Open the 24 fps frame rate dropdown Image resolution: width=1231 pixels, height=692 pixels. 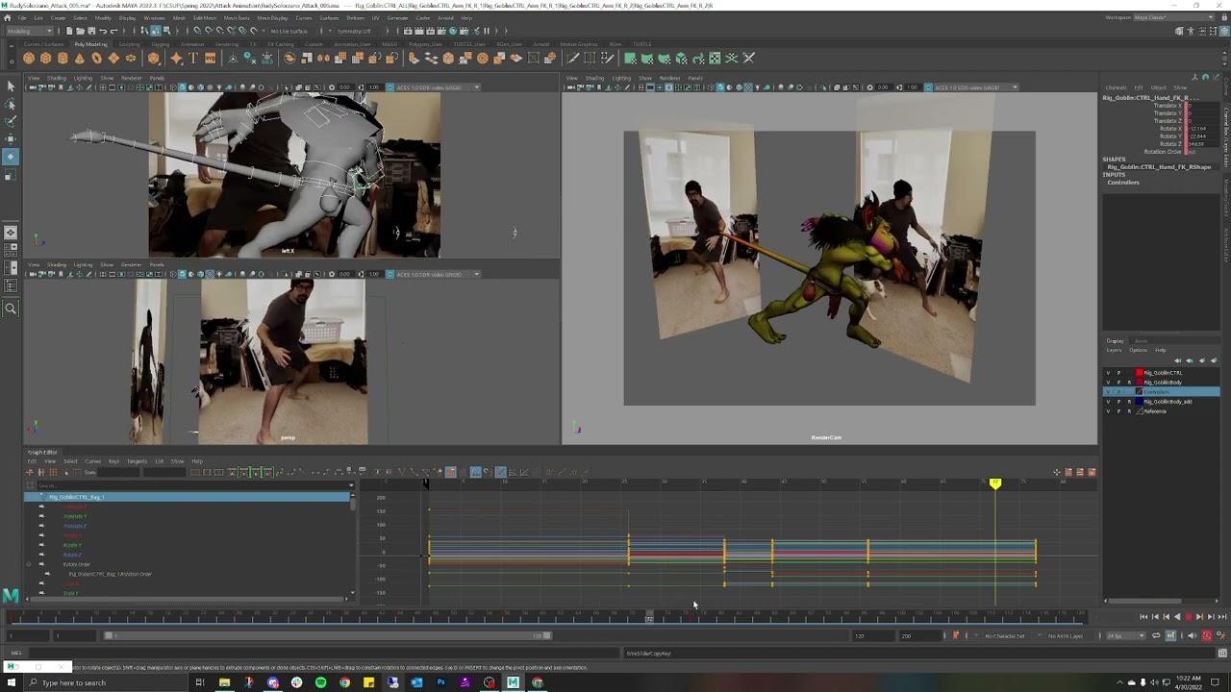click(x=1126, y=635)
